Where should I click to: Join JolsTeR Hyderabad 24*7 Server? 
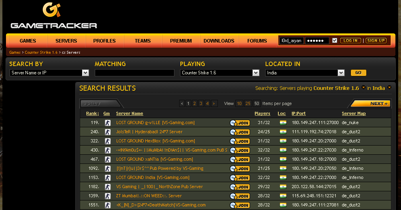(240, 132)
